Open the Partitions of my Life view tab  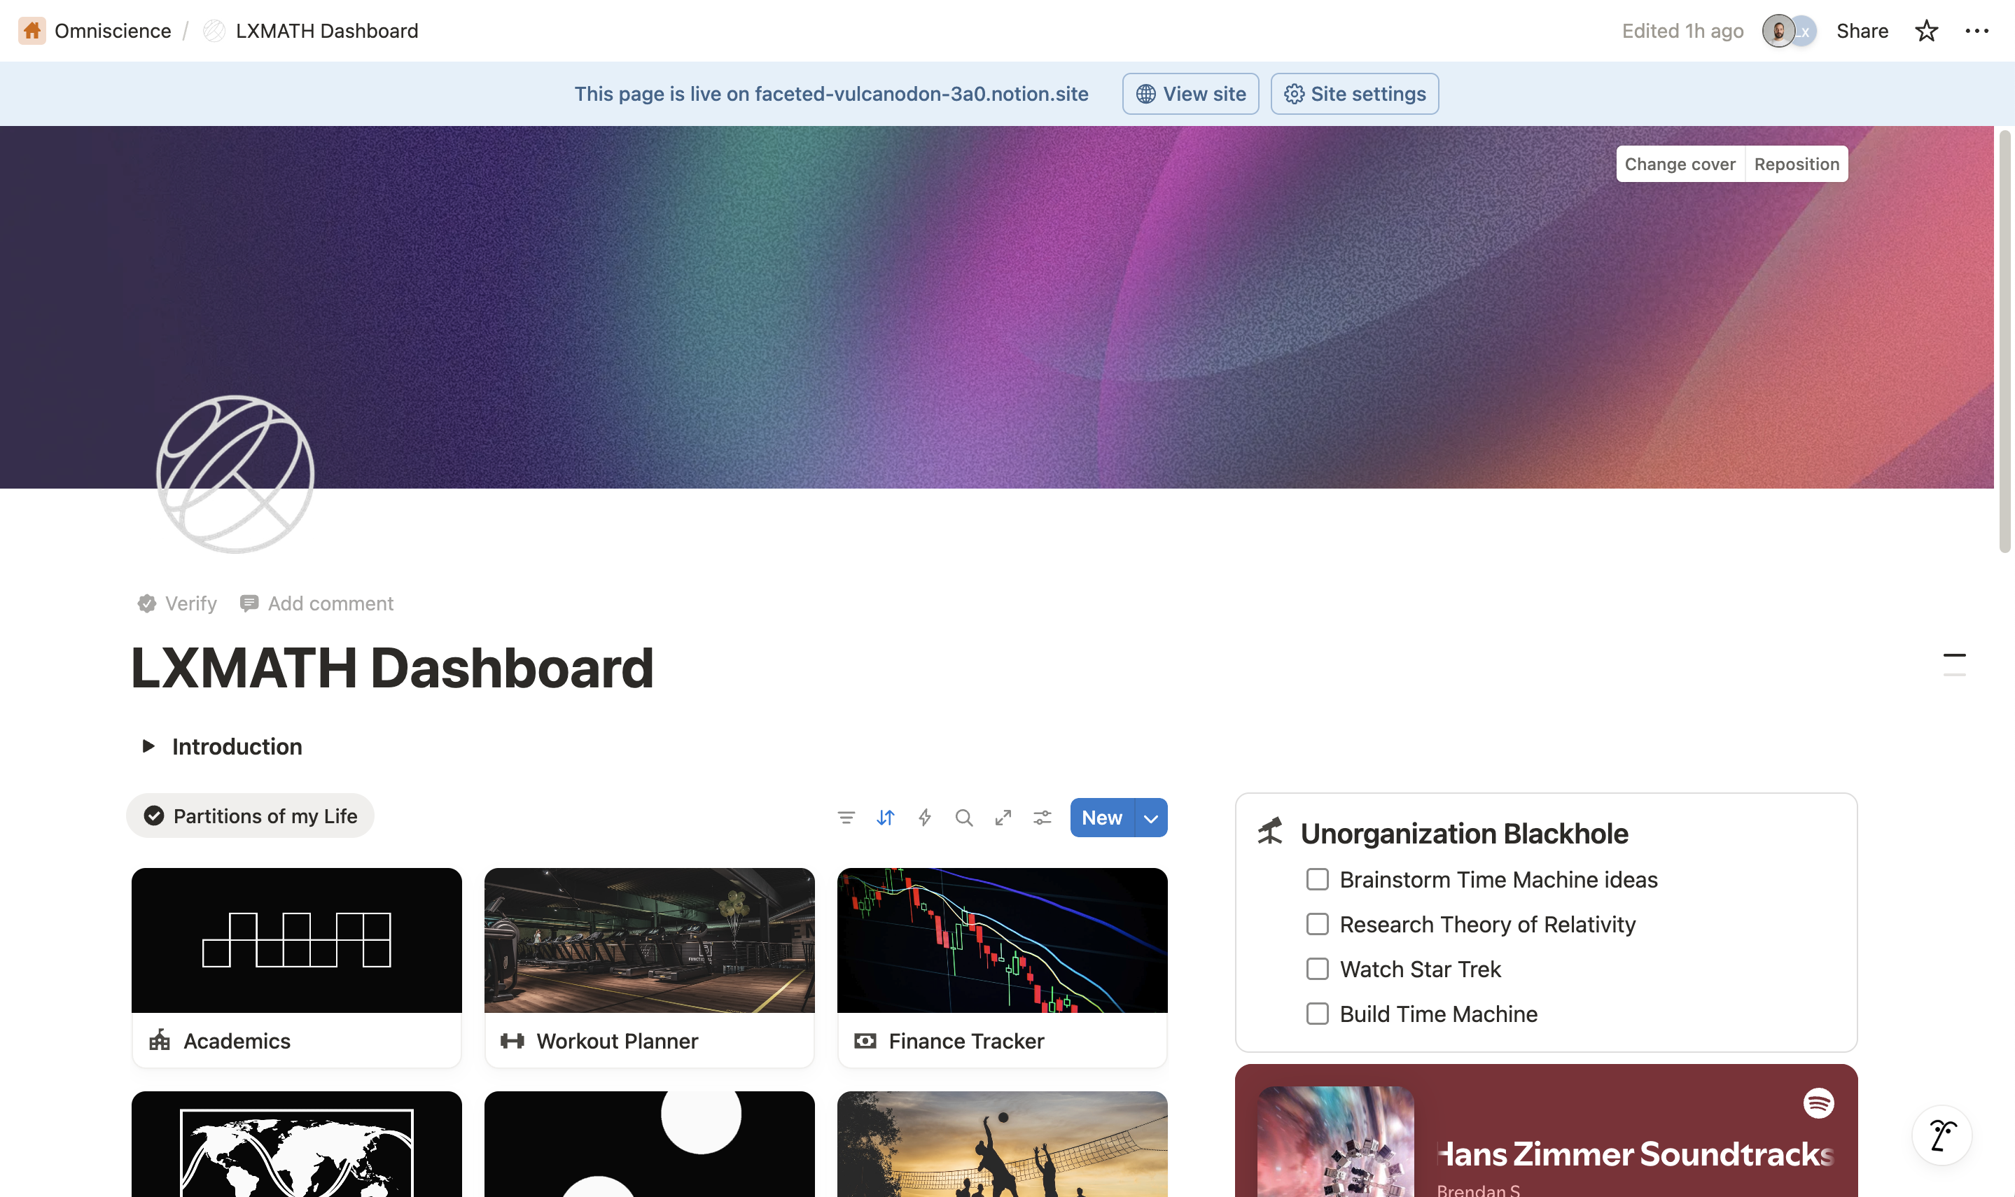click(x=250, y=816)
